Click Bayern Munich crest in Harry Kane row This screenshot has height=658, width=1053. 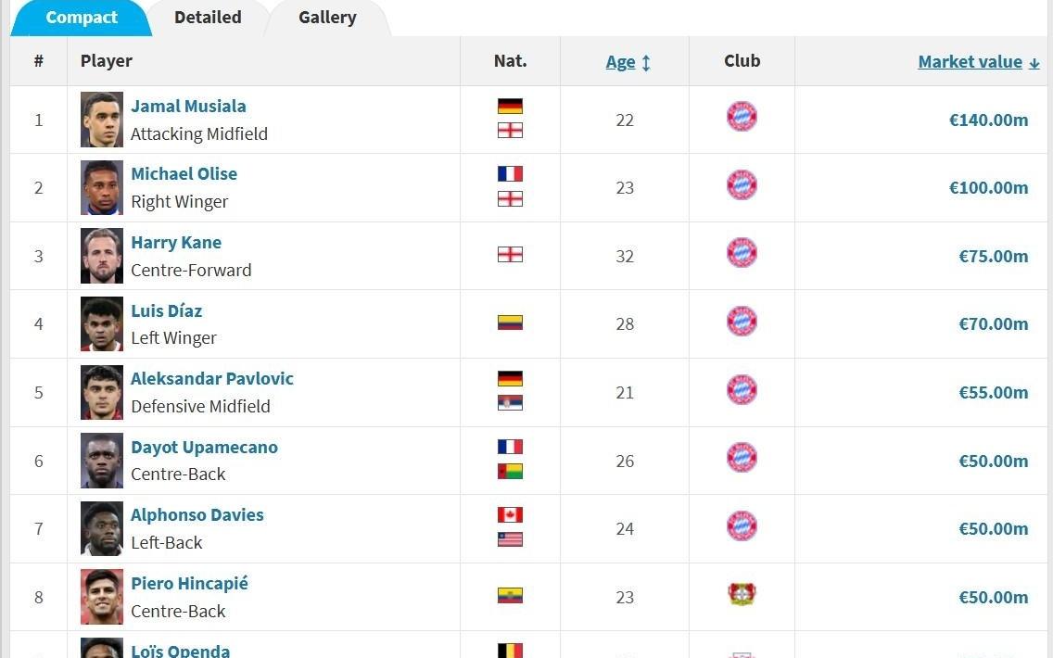point(742,253)
